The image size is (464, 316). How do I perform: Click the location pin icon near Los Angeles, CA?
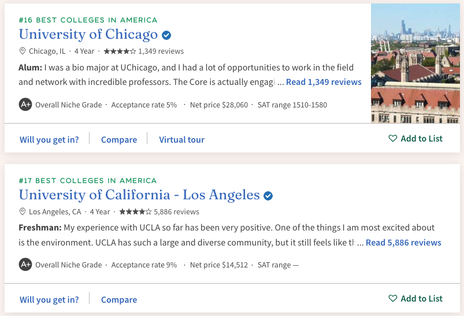tap(22, 211)
